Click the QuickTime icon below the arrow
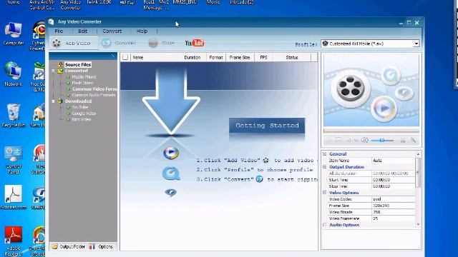Screen dimensions: 458x257 (171, 173)
